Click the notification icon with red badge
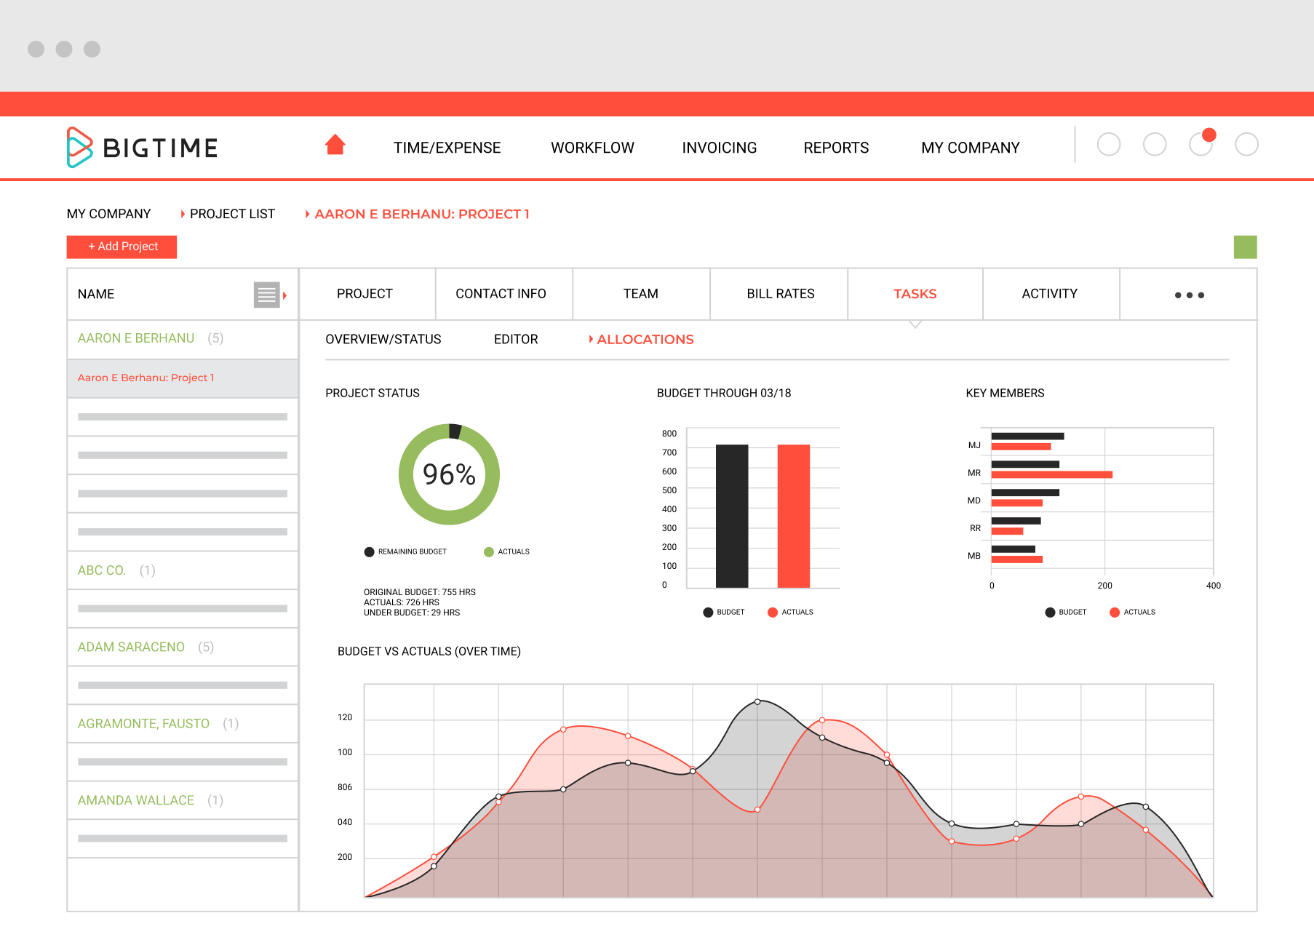Image resolution: width=1314 pixels, height=937 pixels. pyautogui.click(x=1200, y=145)
